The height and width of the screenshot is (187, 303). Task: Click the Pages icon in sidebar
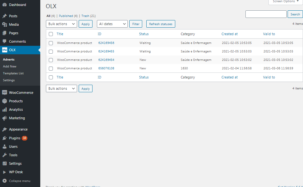(x=4, y=33)
